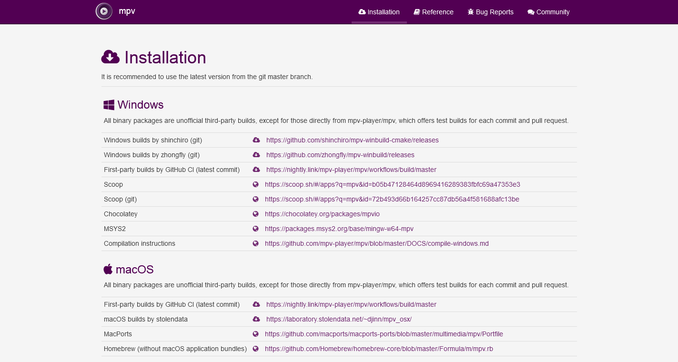Click globe icon in the Chocolatey row

point(255,214)
